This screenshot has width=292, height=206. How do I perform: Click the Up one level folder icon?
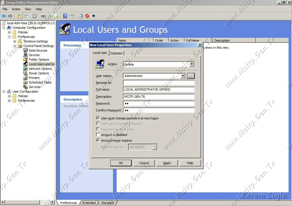pyautogui.click(x=19, y=16)
